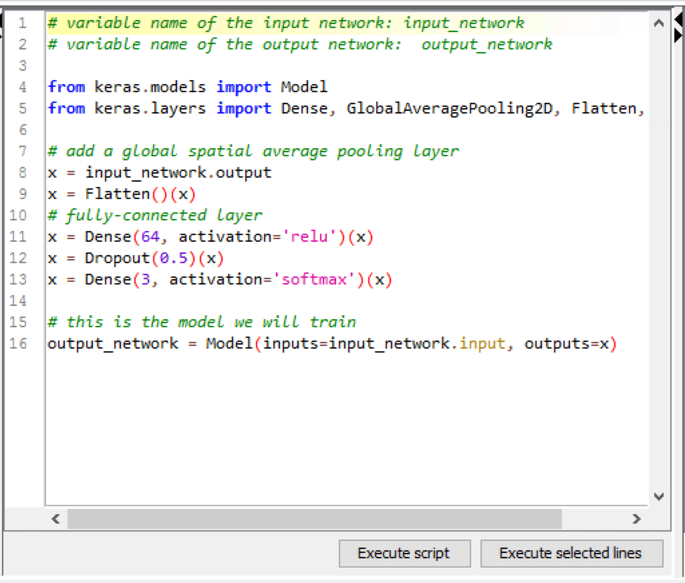Click '# this is the model we will train'
685x583 pixels.
(x=202, y=322)
